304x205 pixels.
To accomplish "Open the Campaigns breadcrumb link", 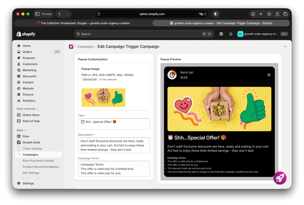I will click(x=85, y=47).
